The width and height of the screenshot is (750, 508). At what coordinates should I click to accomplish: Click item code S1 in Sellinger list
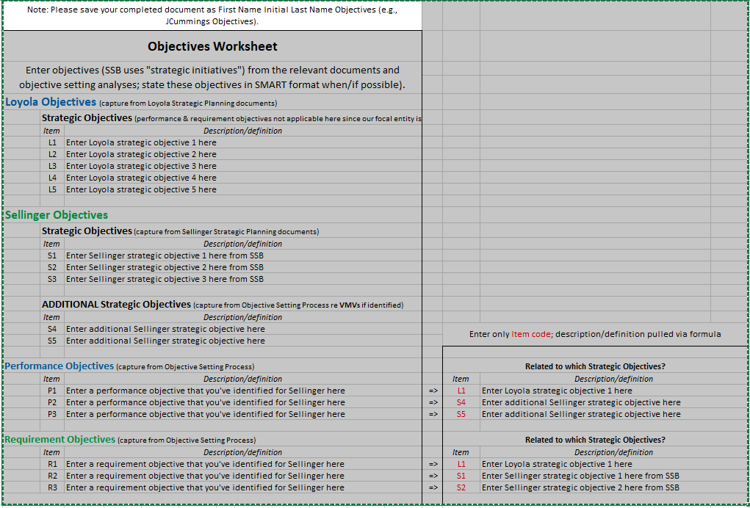point(52,255)
